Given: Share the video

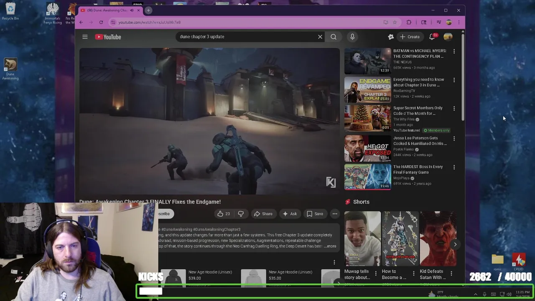Looking at the screenshot, I should coord(263,214).
